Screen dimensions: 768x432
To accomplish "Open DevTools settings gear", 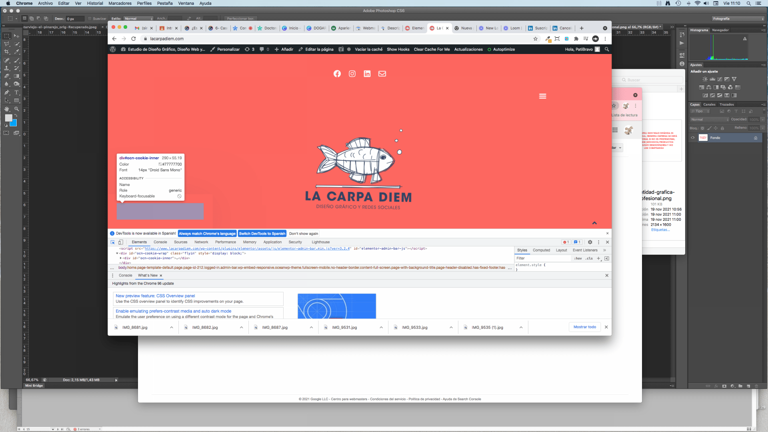I will [590, 242].
